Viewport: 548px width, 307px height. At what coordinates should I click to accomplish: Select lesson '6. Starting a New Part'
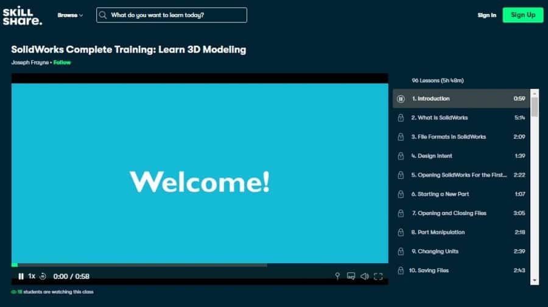[462, 194]
